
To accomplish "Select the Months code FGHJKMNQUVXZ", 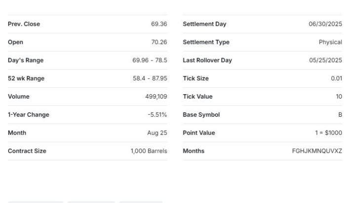I will coord(316,151).
